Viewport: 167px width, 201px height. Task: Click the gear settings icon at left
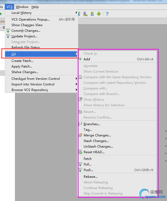(3, 27)
